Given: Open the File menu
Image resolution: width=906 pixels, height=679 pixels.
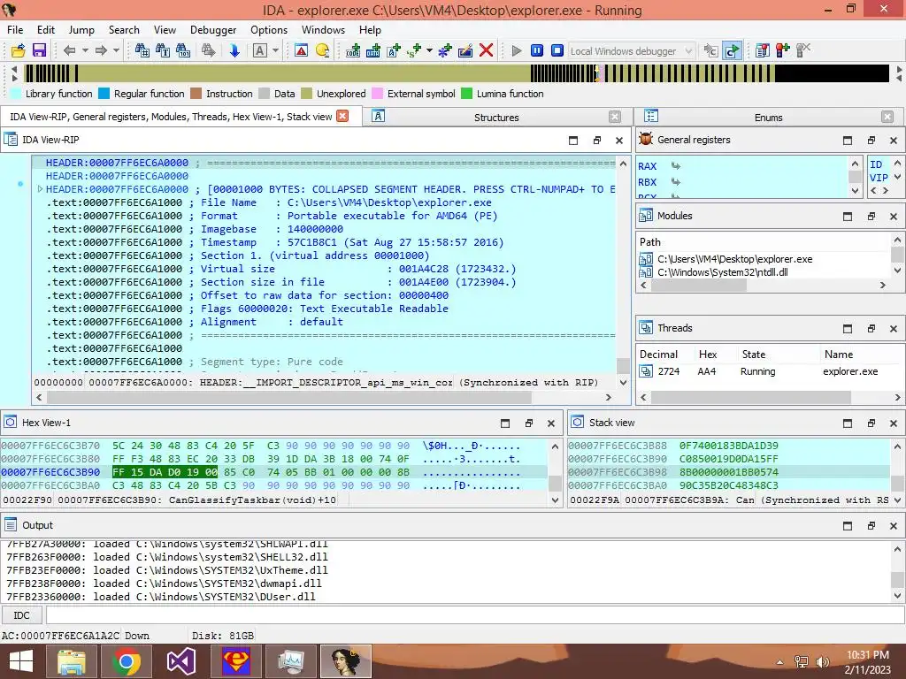Looking at the screenshot, I should (x=15, y=30).
